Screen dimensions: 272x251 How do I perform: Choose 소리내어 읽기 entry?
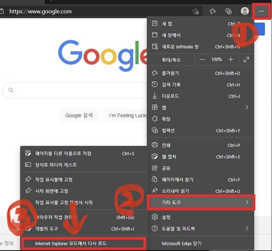pyautogui.click(x=200, y=191)
